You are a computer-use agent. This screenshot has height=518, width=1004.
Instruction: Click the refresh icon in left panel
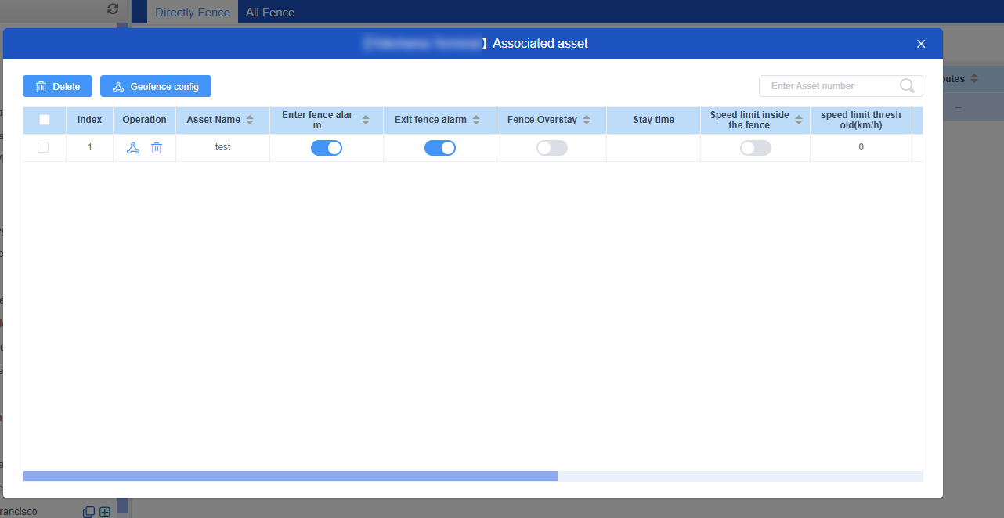tap(113, 9)
